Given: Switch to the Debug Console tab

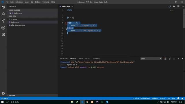Looking at the screenshot, I should point(84,59).
